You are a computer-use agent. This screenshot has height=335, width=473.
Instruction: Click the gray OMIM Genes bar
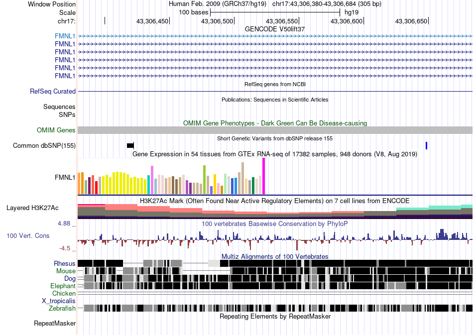(275, 130)
